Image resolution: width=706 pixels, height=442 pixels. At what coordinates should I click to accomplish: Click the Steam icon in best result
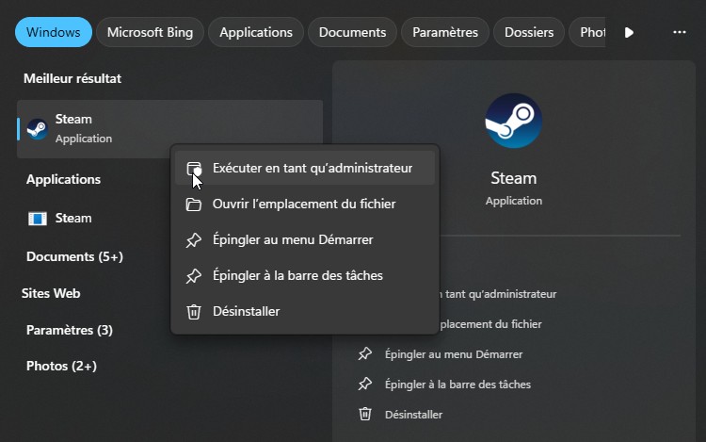pyautogui.click(x=38, y=129)
